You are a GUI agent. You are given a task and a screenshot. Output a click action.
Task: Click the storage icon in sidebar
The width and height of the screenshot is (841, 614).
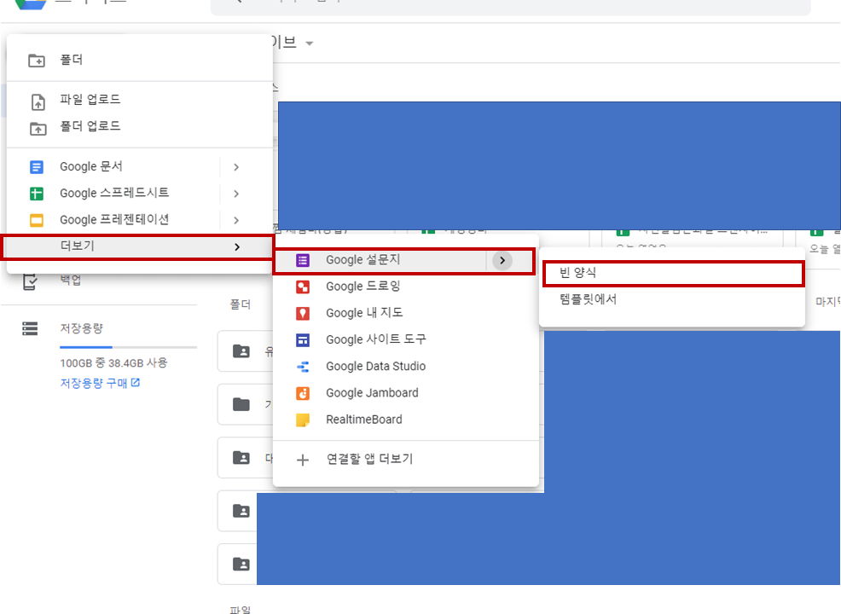point(30,328)
